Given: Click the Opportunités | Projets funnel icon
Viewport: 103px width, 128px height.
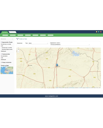Looking at the screenshot, I should [1, 42].
